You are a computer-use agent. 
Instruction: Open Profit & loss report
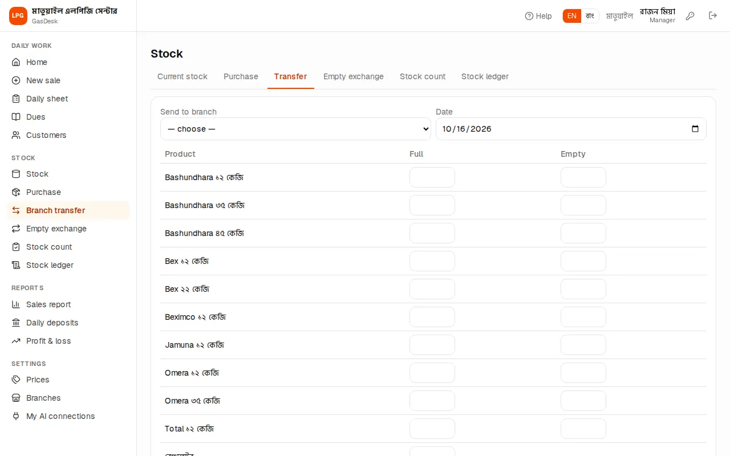[x=68, y=341]
